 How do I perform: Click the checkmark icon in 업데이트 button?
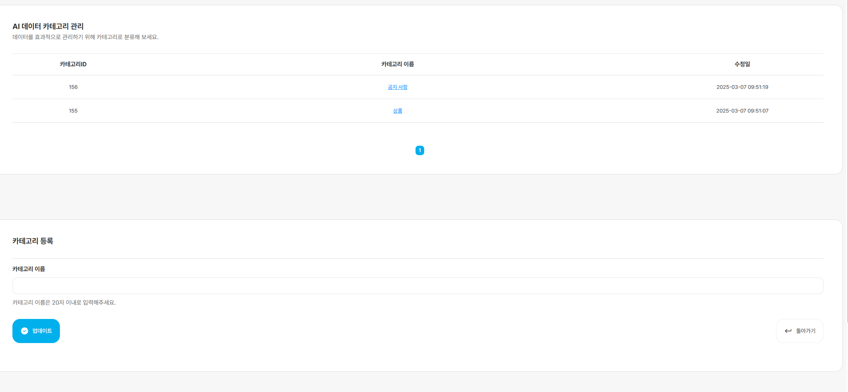tap(24, 331)
